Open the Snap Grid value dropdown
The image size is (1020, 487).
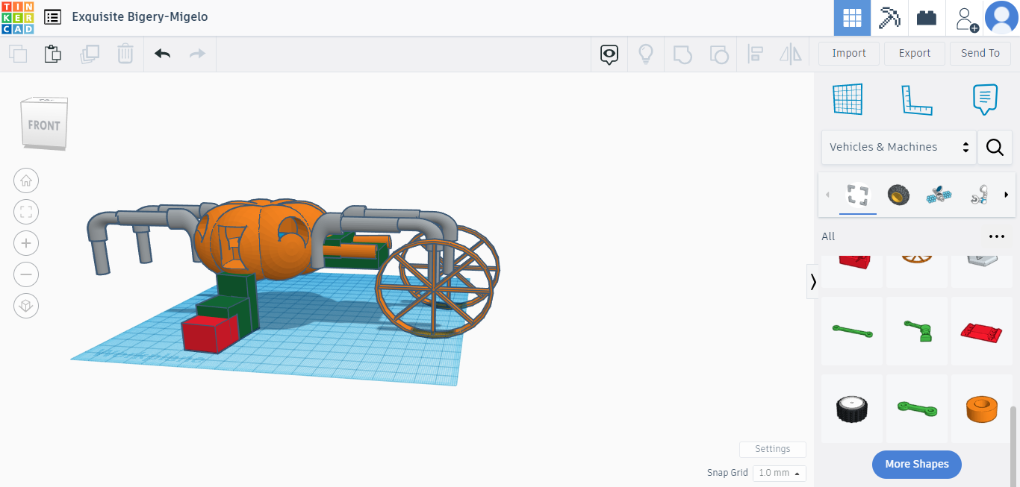[779, 473]
